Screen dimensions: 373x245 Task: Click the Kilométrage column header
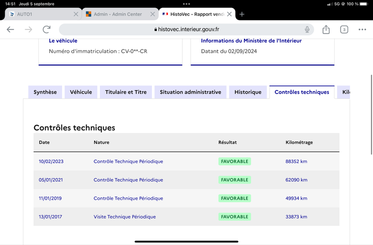[x=299, y=142]
